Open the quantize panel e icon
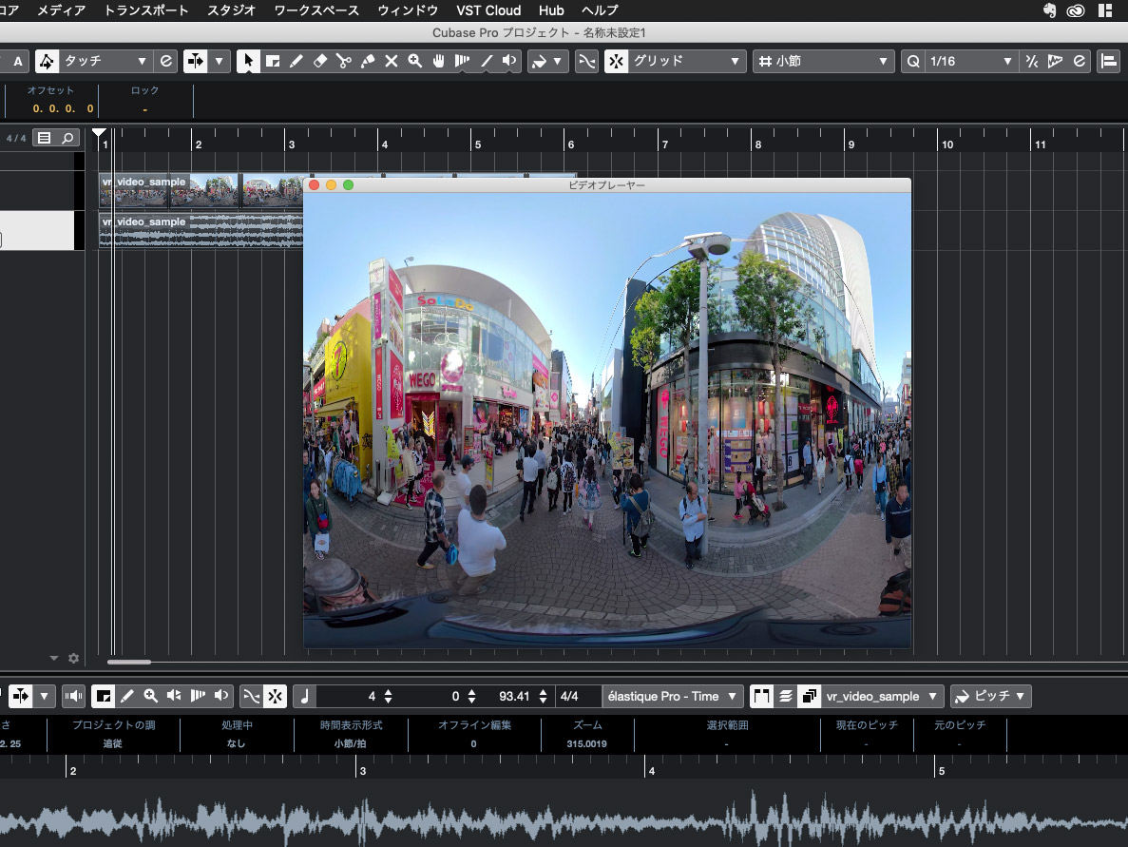Image resolution: width=1128 pixels, height=847 pixels. pos(1080,61)
